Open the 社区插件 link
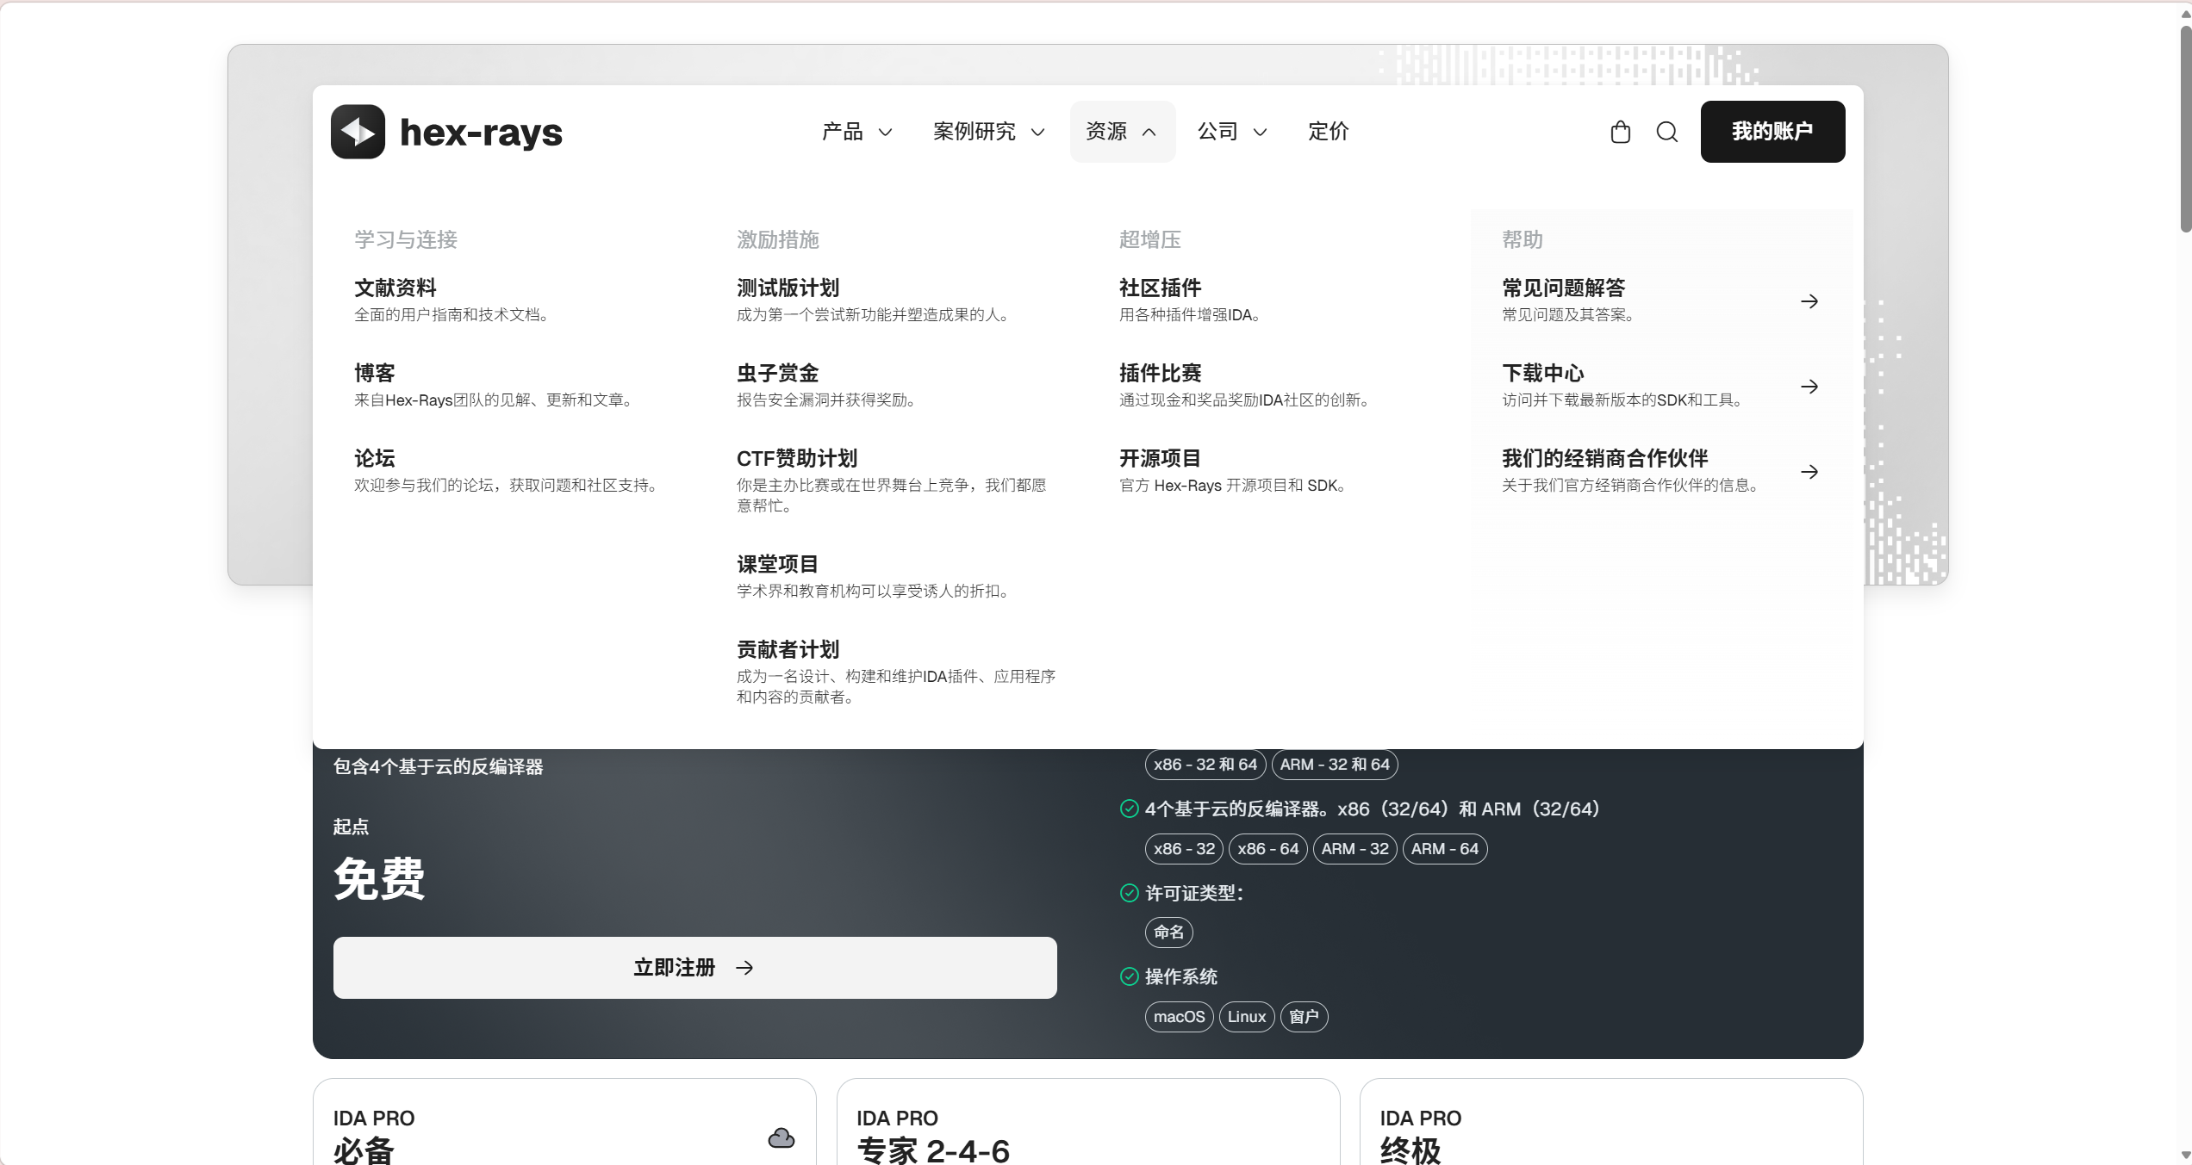The height and width of the screenshot is (1165, 2192). pyautogui.click(x=1160, y=288)
